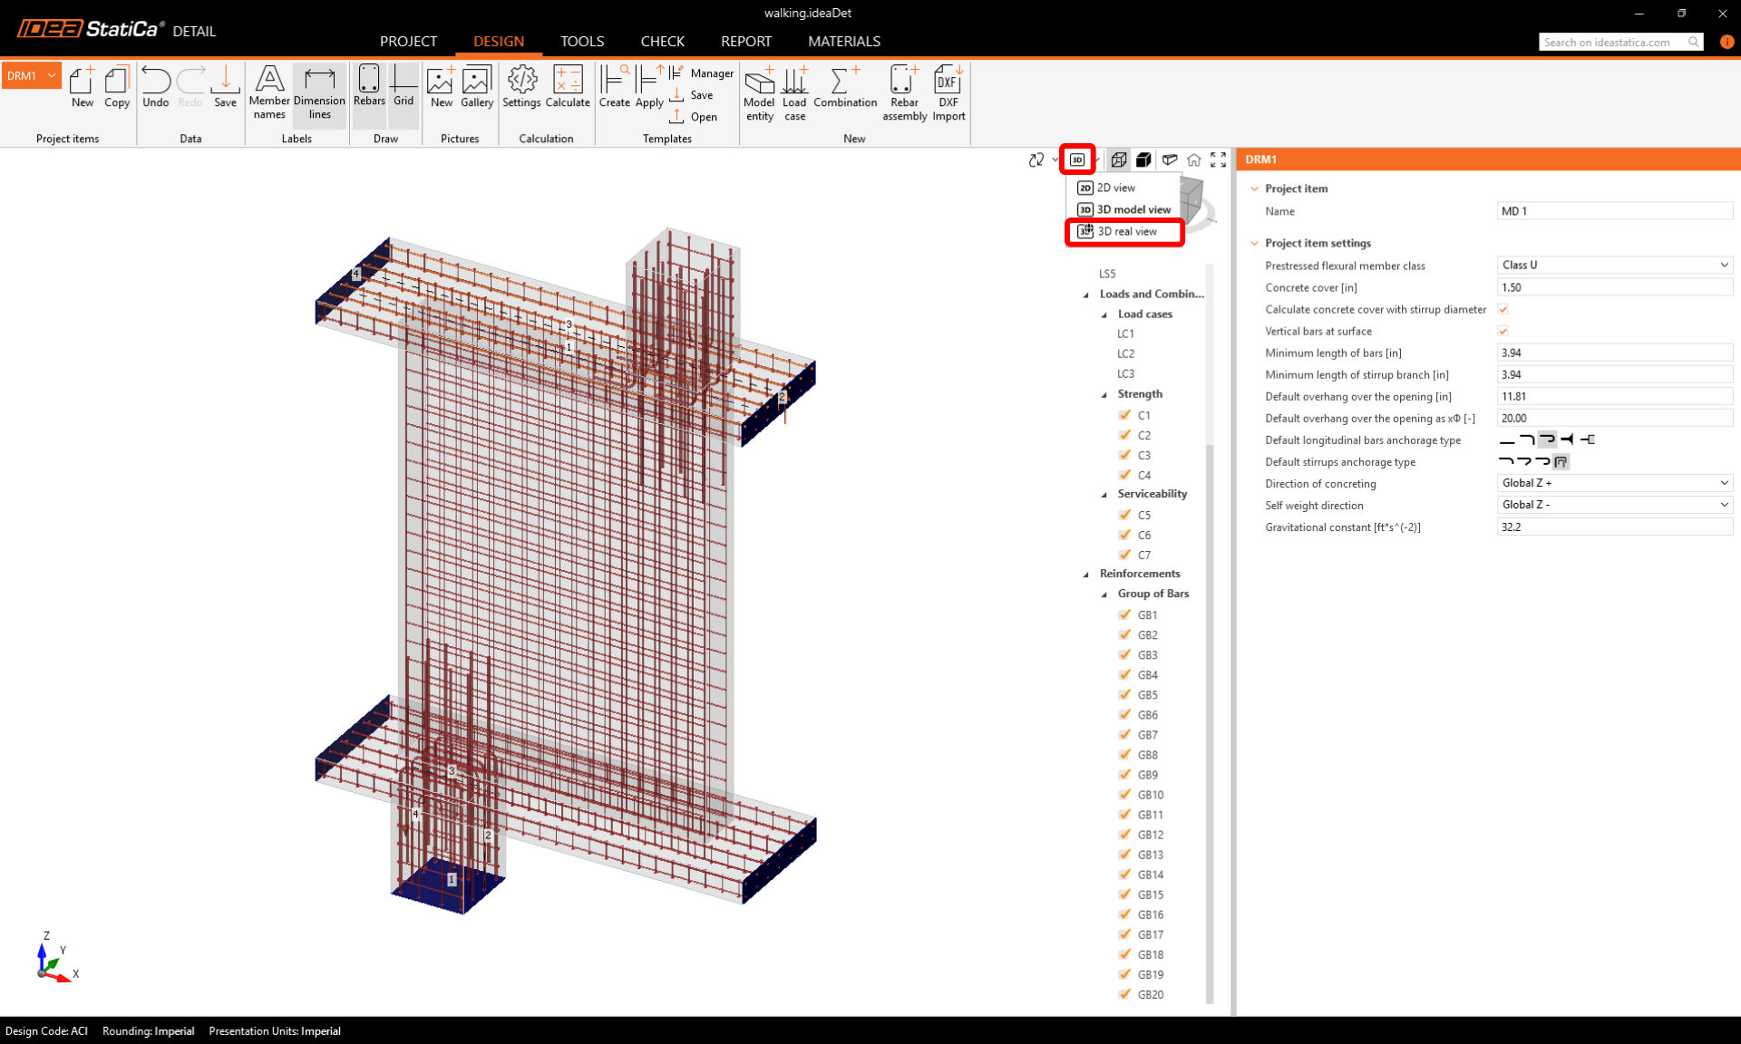Image resolution: width=1741 pixels, height=1044 pixels.
Task: Click the Calculate icon in ribbon
Action: coord(568,86)
